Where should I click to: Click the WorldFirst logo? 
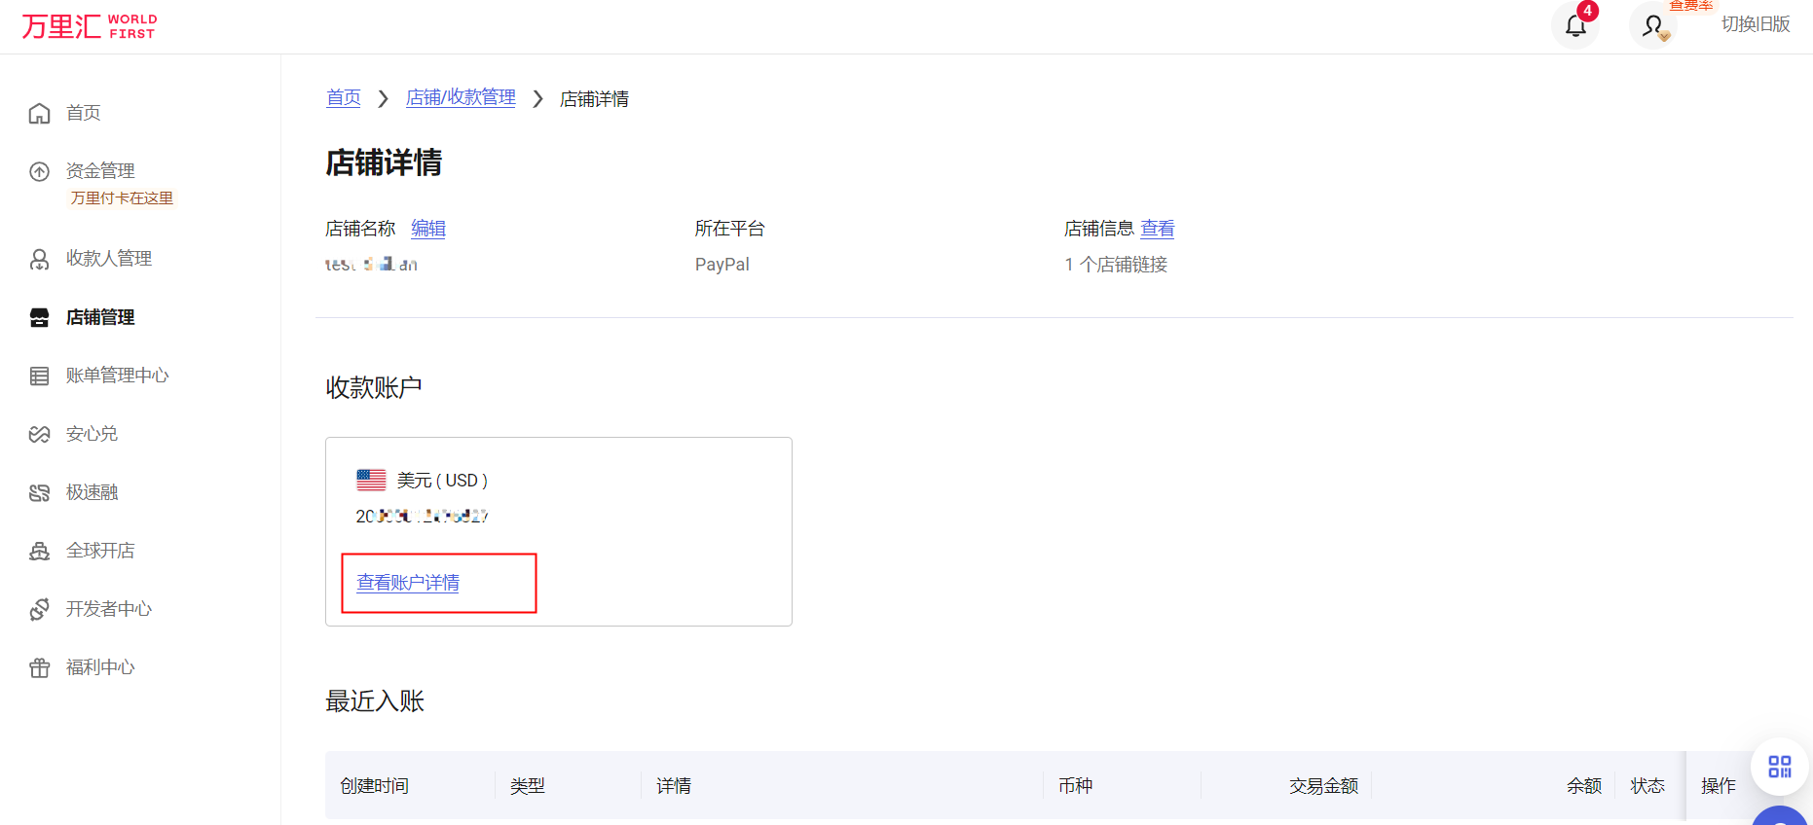point(89,26)
